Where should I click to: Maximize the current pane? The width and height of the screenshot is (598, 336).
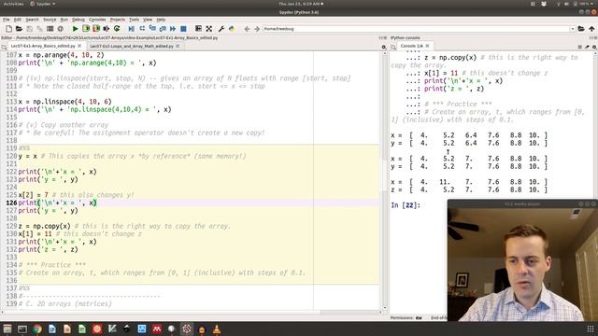(198, 29)
